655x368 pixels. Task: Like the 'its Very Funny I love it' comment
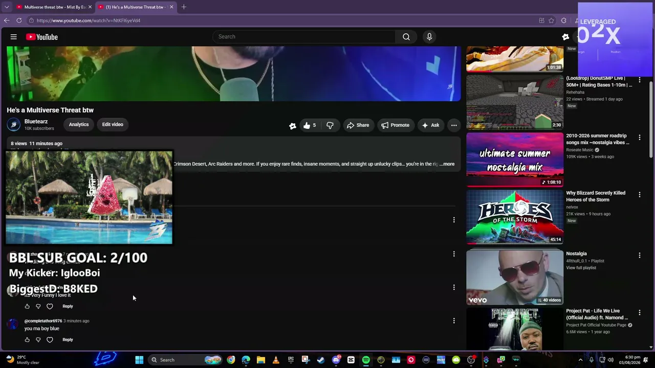(27, 306)
